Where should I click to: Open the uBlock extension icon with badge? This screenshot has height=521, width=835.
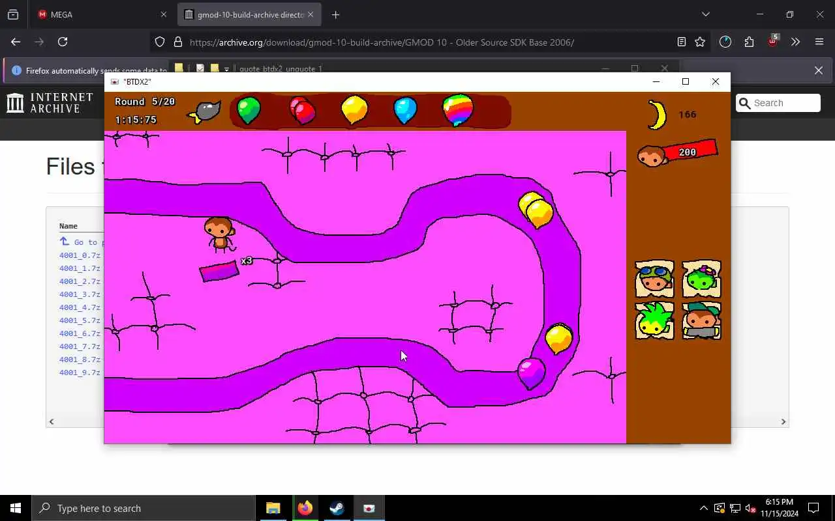tap(772, 42)
